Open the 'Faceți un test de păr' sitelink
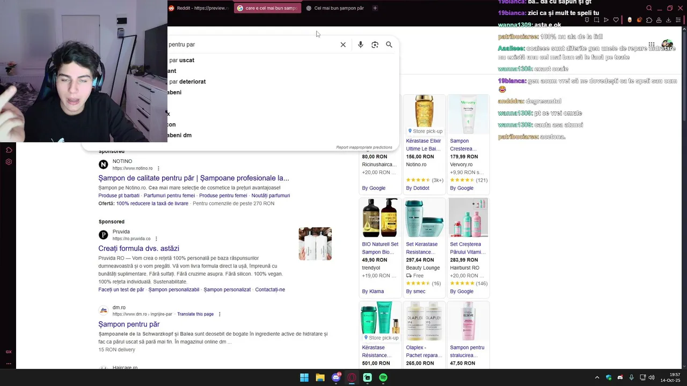The image size is (687, 386). [x=121, y=289]
